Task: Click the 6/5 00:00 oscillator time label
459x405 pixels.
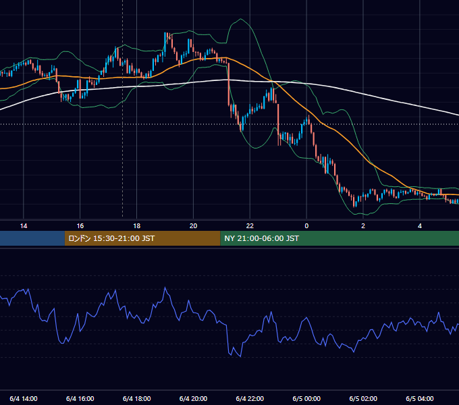Action: pyautogui.click(x=306, y=398)
